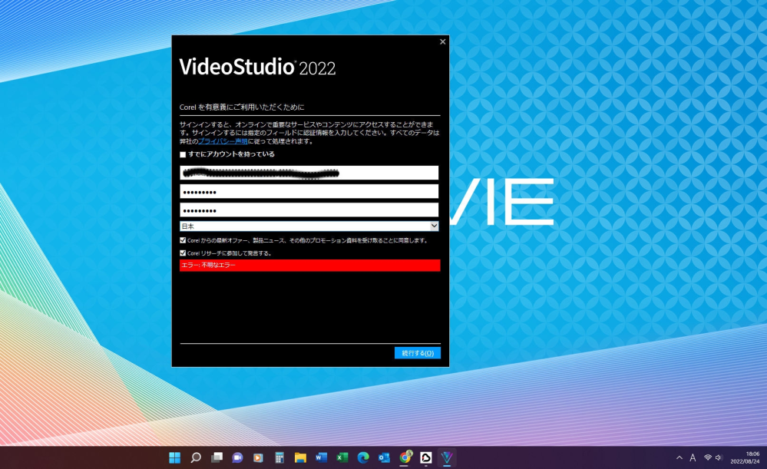Image resolution: width=767 pixels, height=469 pixels.
Task: Click the first password field
Action: point(309,191)
